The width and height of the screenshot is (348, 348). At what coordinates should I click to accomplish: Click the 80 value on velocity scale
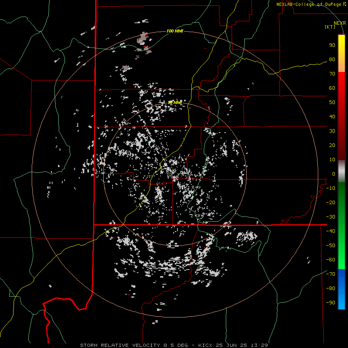332,60
